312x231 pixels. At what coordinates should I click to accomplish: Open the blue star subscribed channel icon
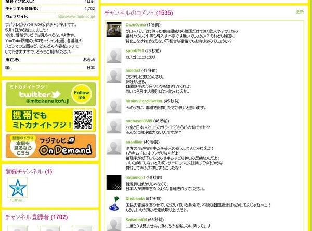click(18, 188)
